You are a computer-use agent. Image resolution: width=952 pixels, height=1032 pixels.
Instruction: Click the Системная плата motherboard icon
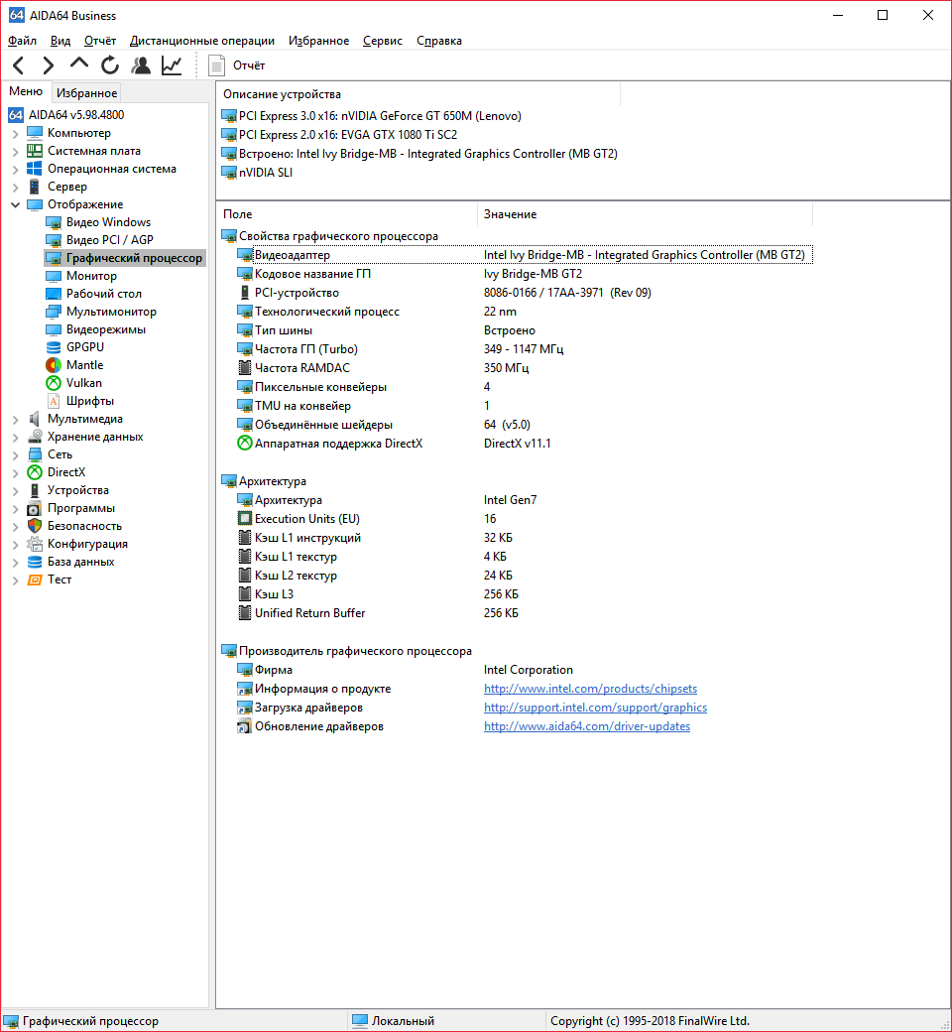pos(35,151)
